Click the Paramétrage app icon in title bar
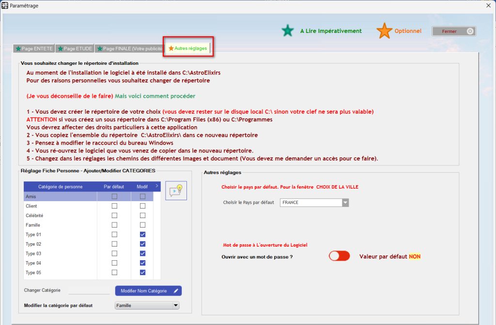The height and width of the screenshot is (325, 496). coord(5,5)
